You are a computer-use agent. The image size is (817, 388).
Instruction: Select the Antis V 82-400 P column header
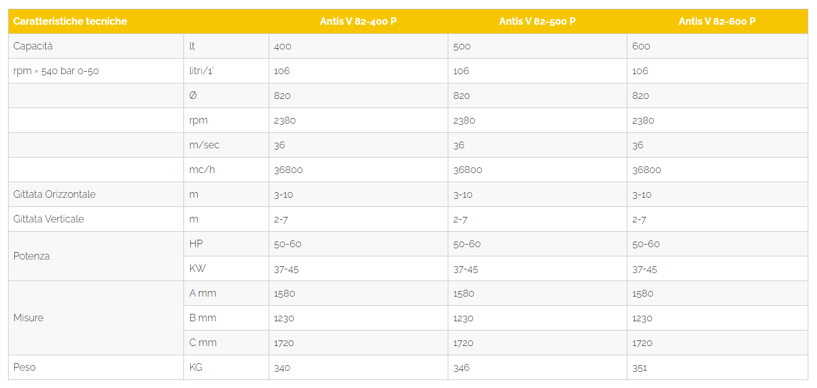pyautogui.click(x=358, y=21)
